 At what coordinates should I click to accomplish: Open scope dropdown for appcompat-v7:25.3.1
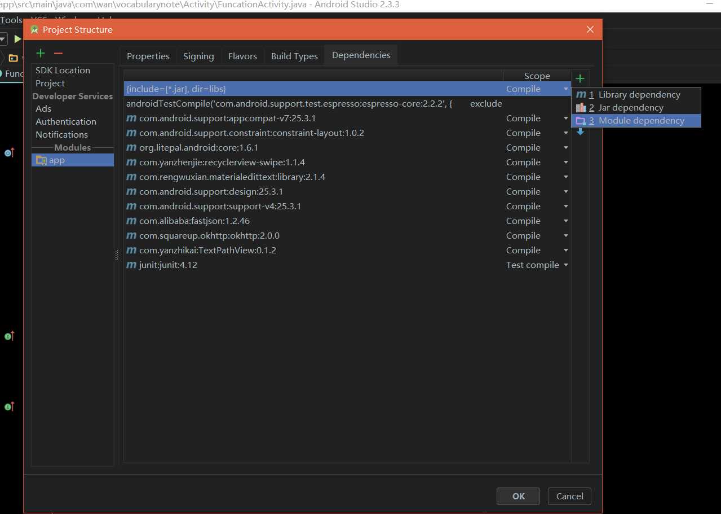565,118
